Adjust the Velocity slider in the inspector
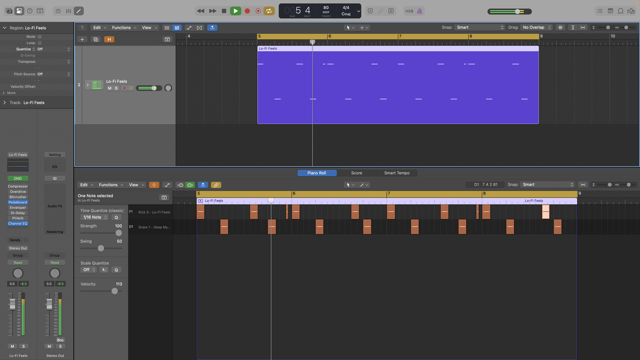The width and height of the screenshot is (640, 360). [115, 291]
